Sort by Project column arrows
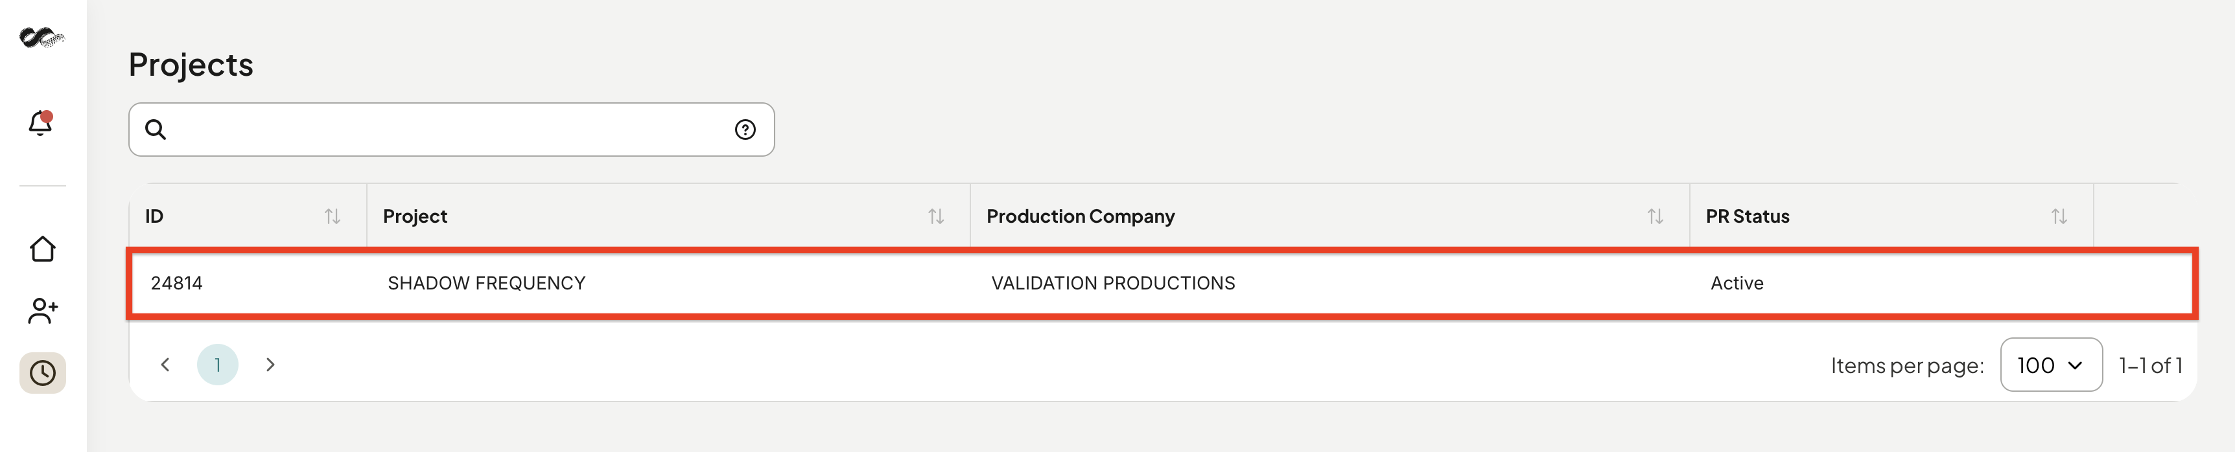The width and height of the screenshot is (2235, 452). (x=936, y=216)
